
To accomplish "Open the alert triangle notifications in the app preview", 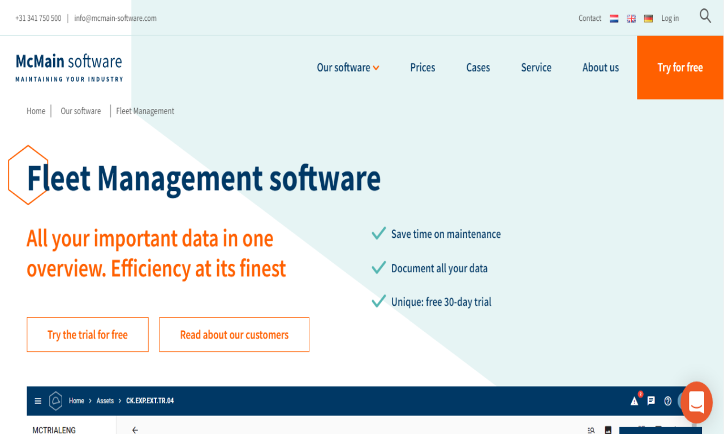I will point(635,401).
